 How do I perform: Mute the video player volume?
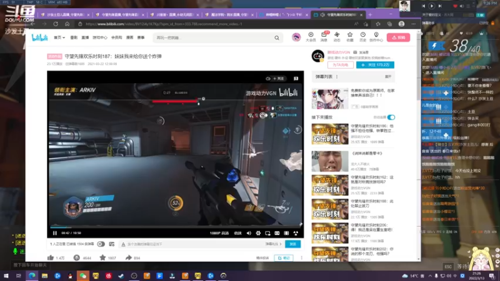tap(249, 233)
